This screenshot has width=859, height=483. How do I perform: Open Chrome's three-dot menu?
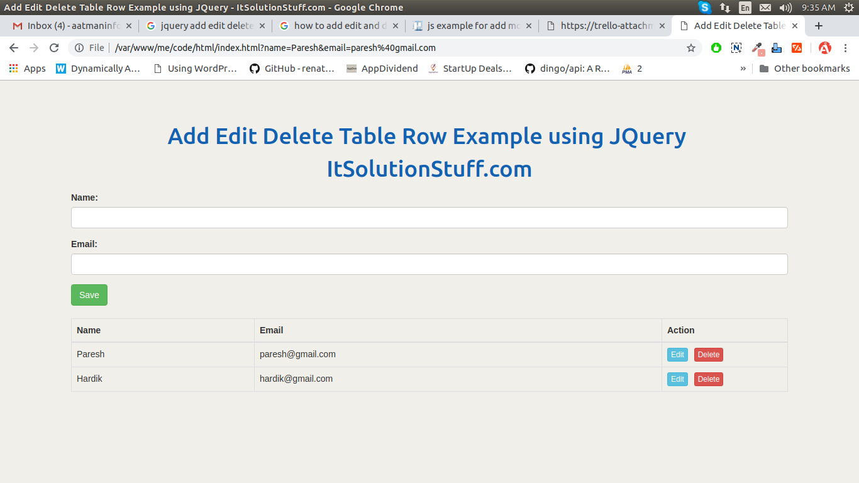(846, 48)
